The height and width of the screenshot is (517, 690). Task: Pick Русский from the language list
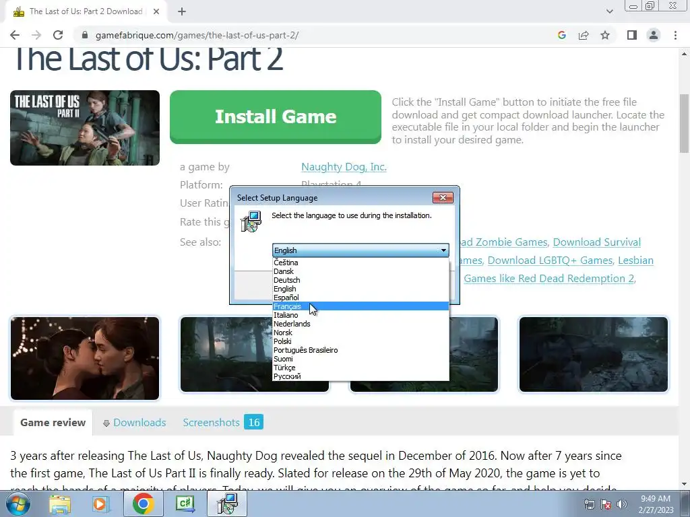click(360, 377)
